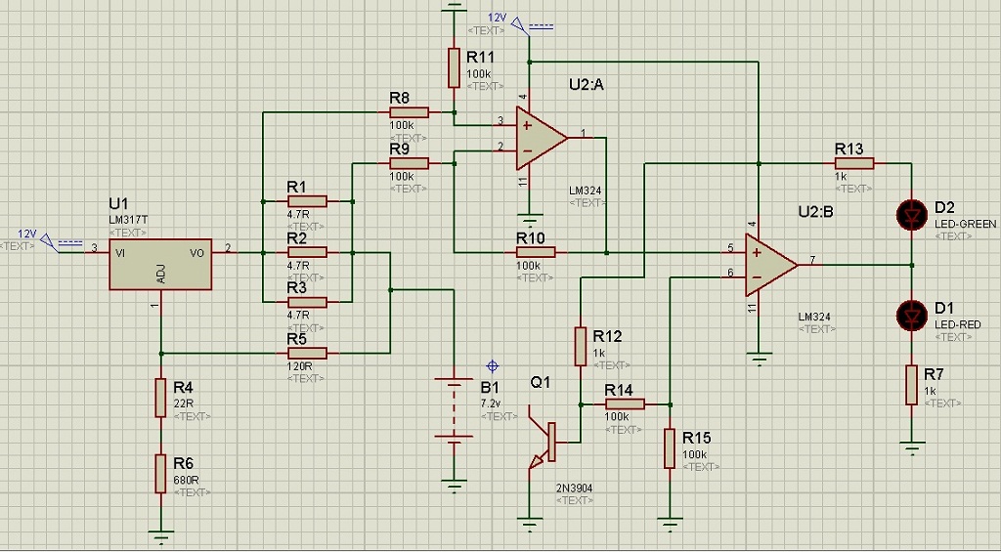Screen dimensions: 1001x552
Task: Select resistor R2 body
Action: 307,252
